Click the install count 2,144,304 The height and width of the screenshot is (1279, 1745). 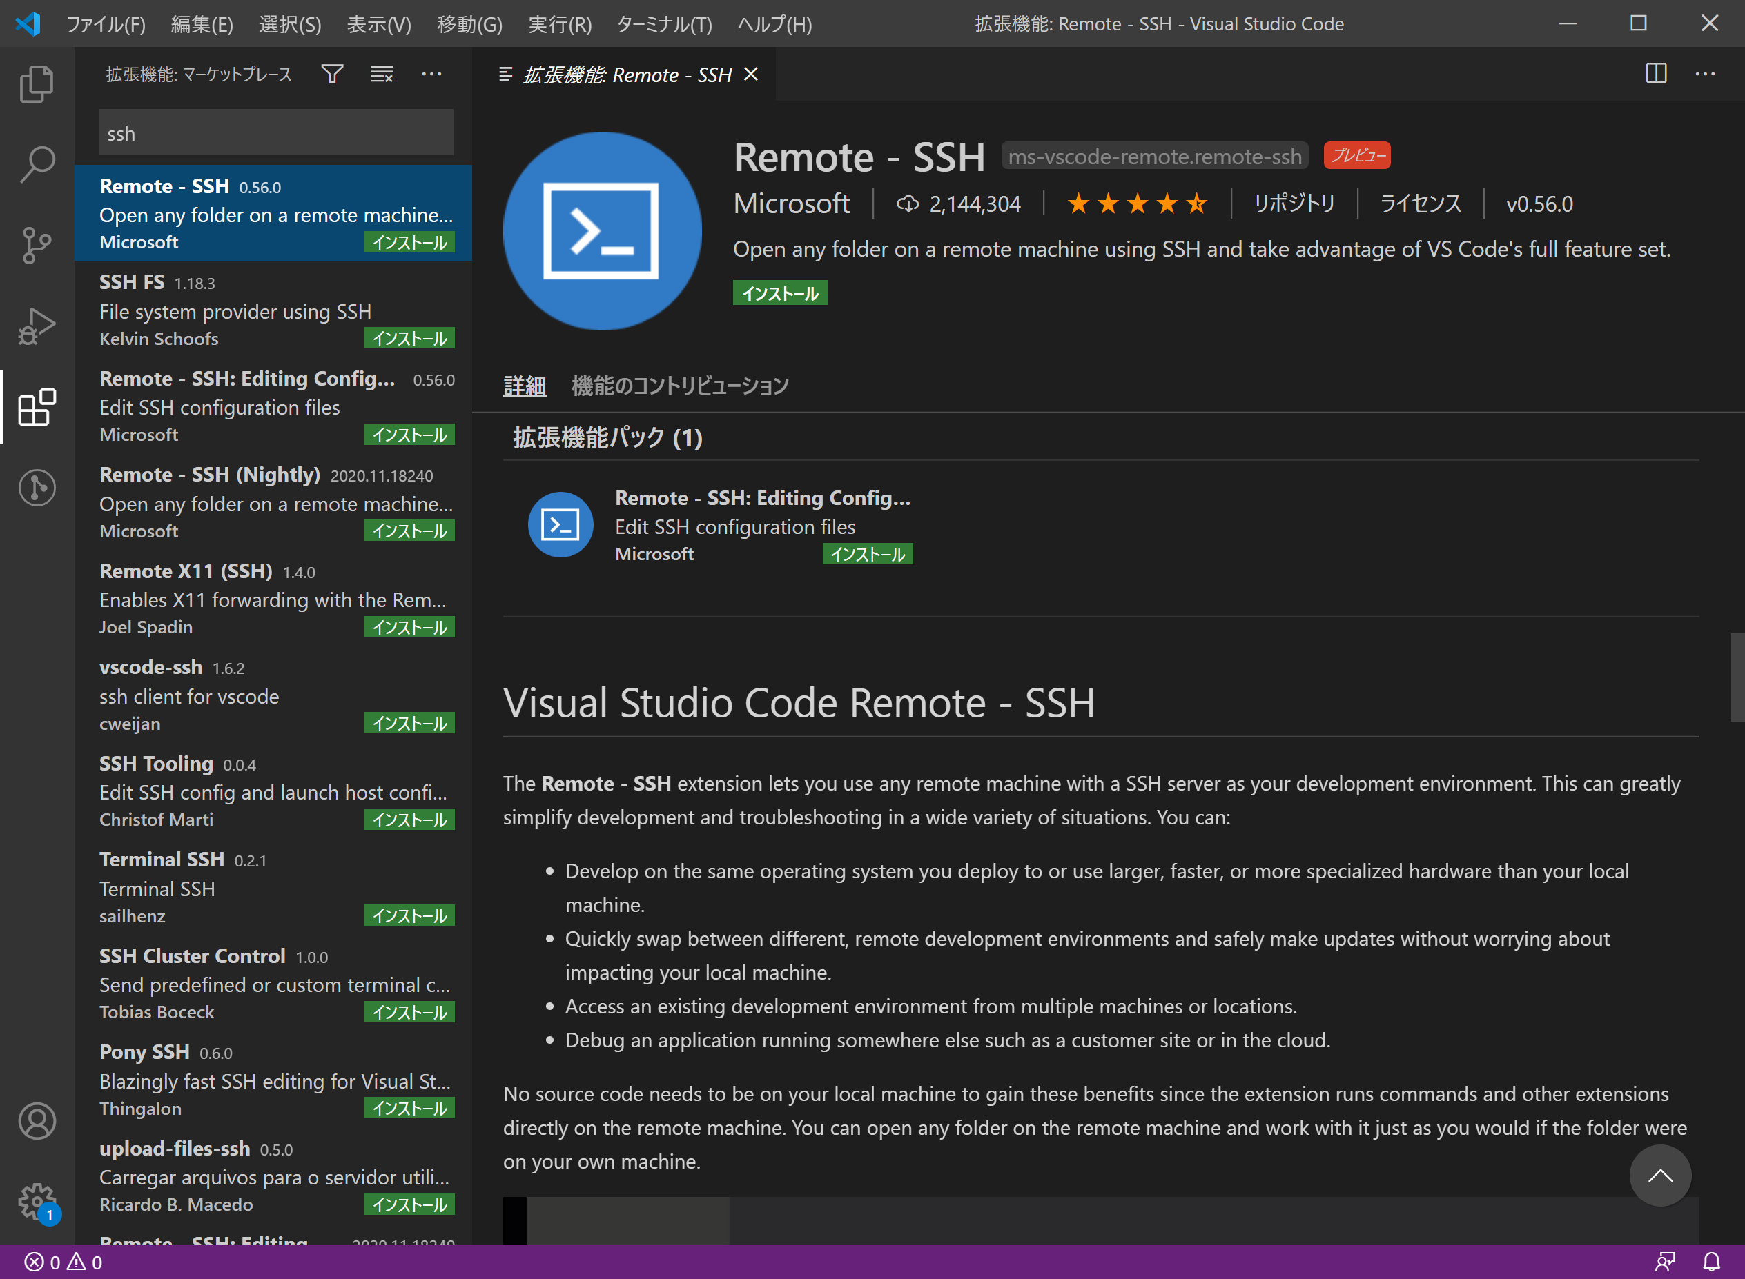coord(958,204)
